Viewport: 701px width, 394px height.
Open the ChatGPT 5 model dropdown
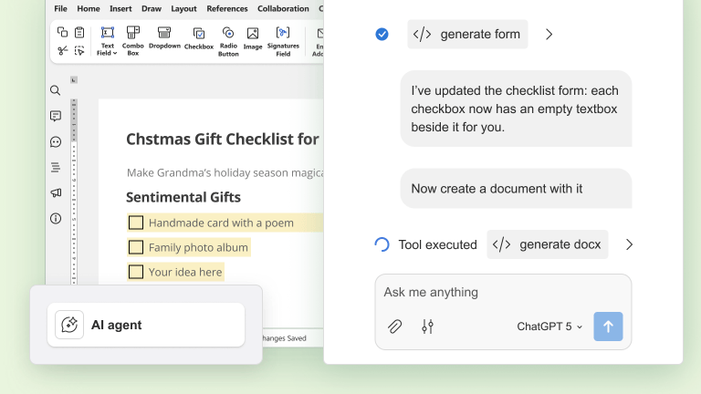pyautogui.click(x=549, y=327)
